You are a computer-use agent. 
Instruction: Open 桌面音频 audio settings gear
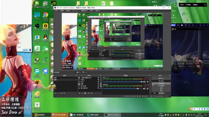(148, 88)
